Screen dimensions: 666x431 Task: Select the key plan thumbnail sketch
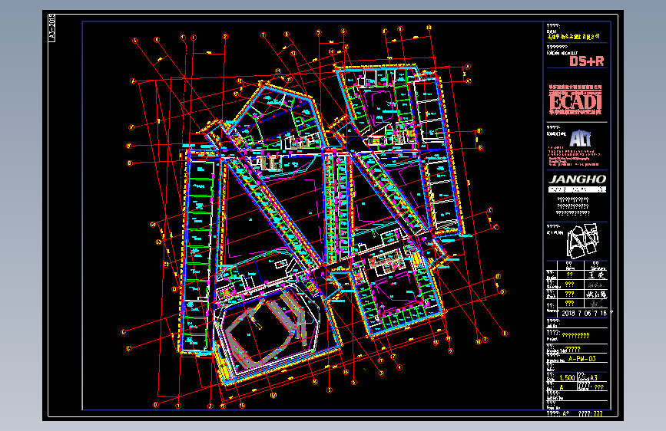583,241
